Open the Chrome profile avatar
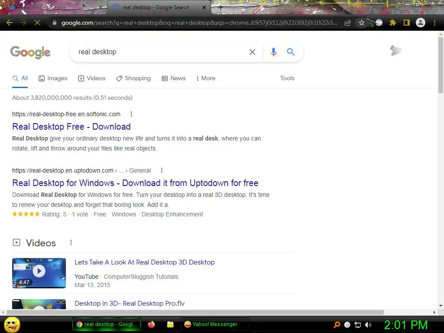 coord(421,23)
